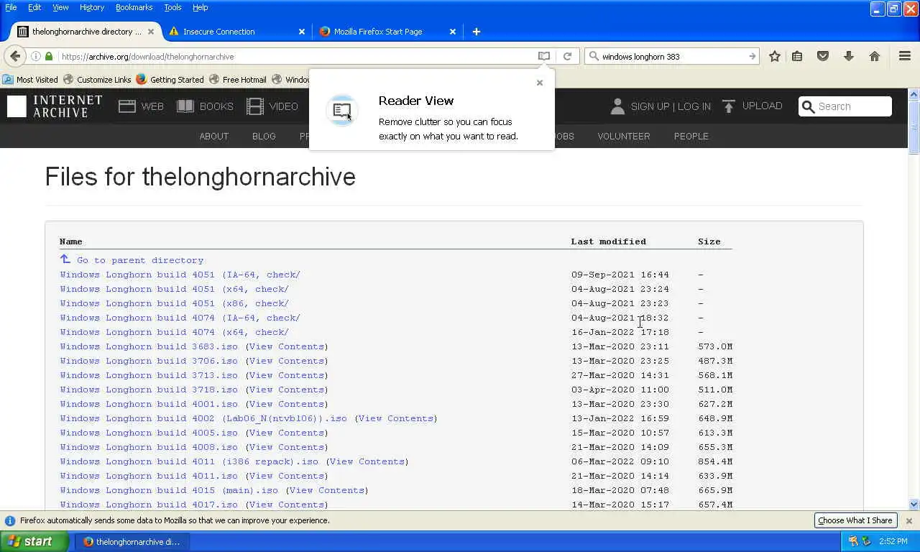Click SIGN UP | LOG IN link
Screen dimensions: 920x552
coord(671,106)
